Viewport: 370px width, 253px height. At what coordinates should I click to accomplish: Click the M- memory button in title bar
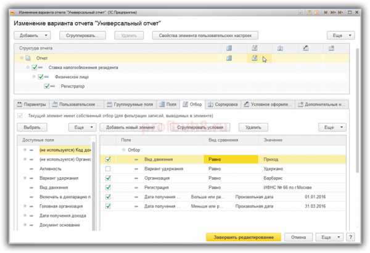click(x=340, y=12)
